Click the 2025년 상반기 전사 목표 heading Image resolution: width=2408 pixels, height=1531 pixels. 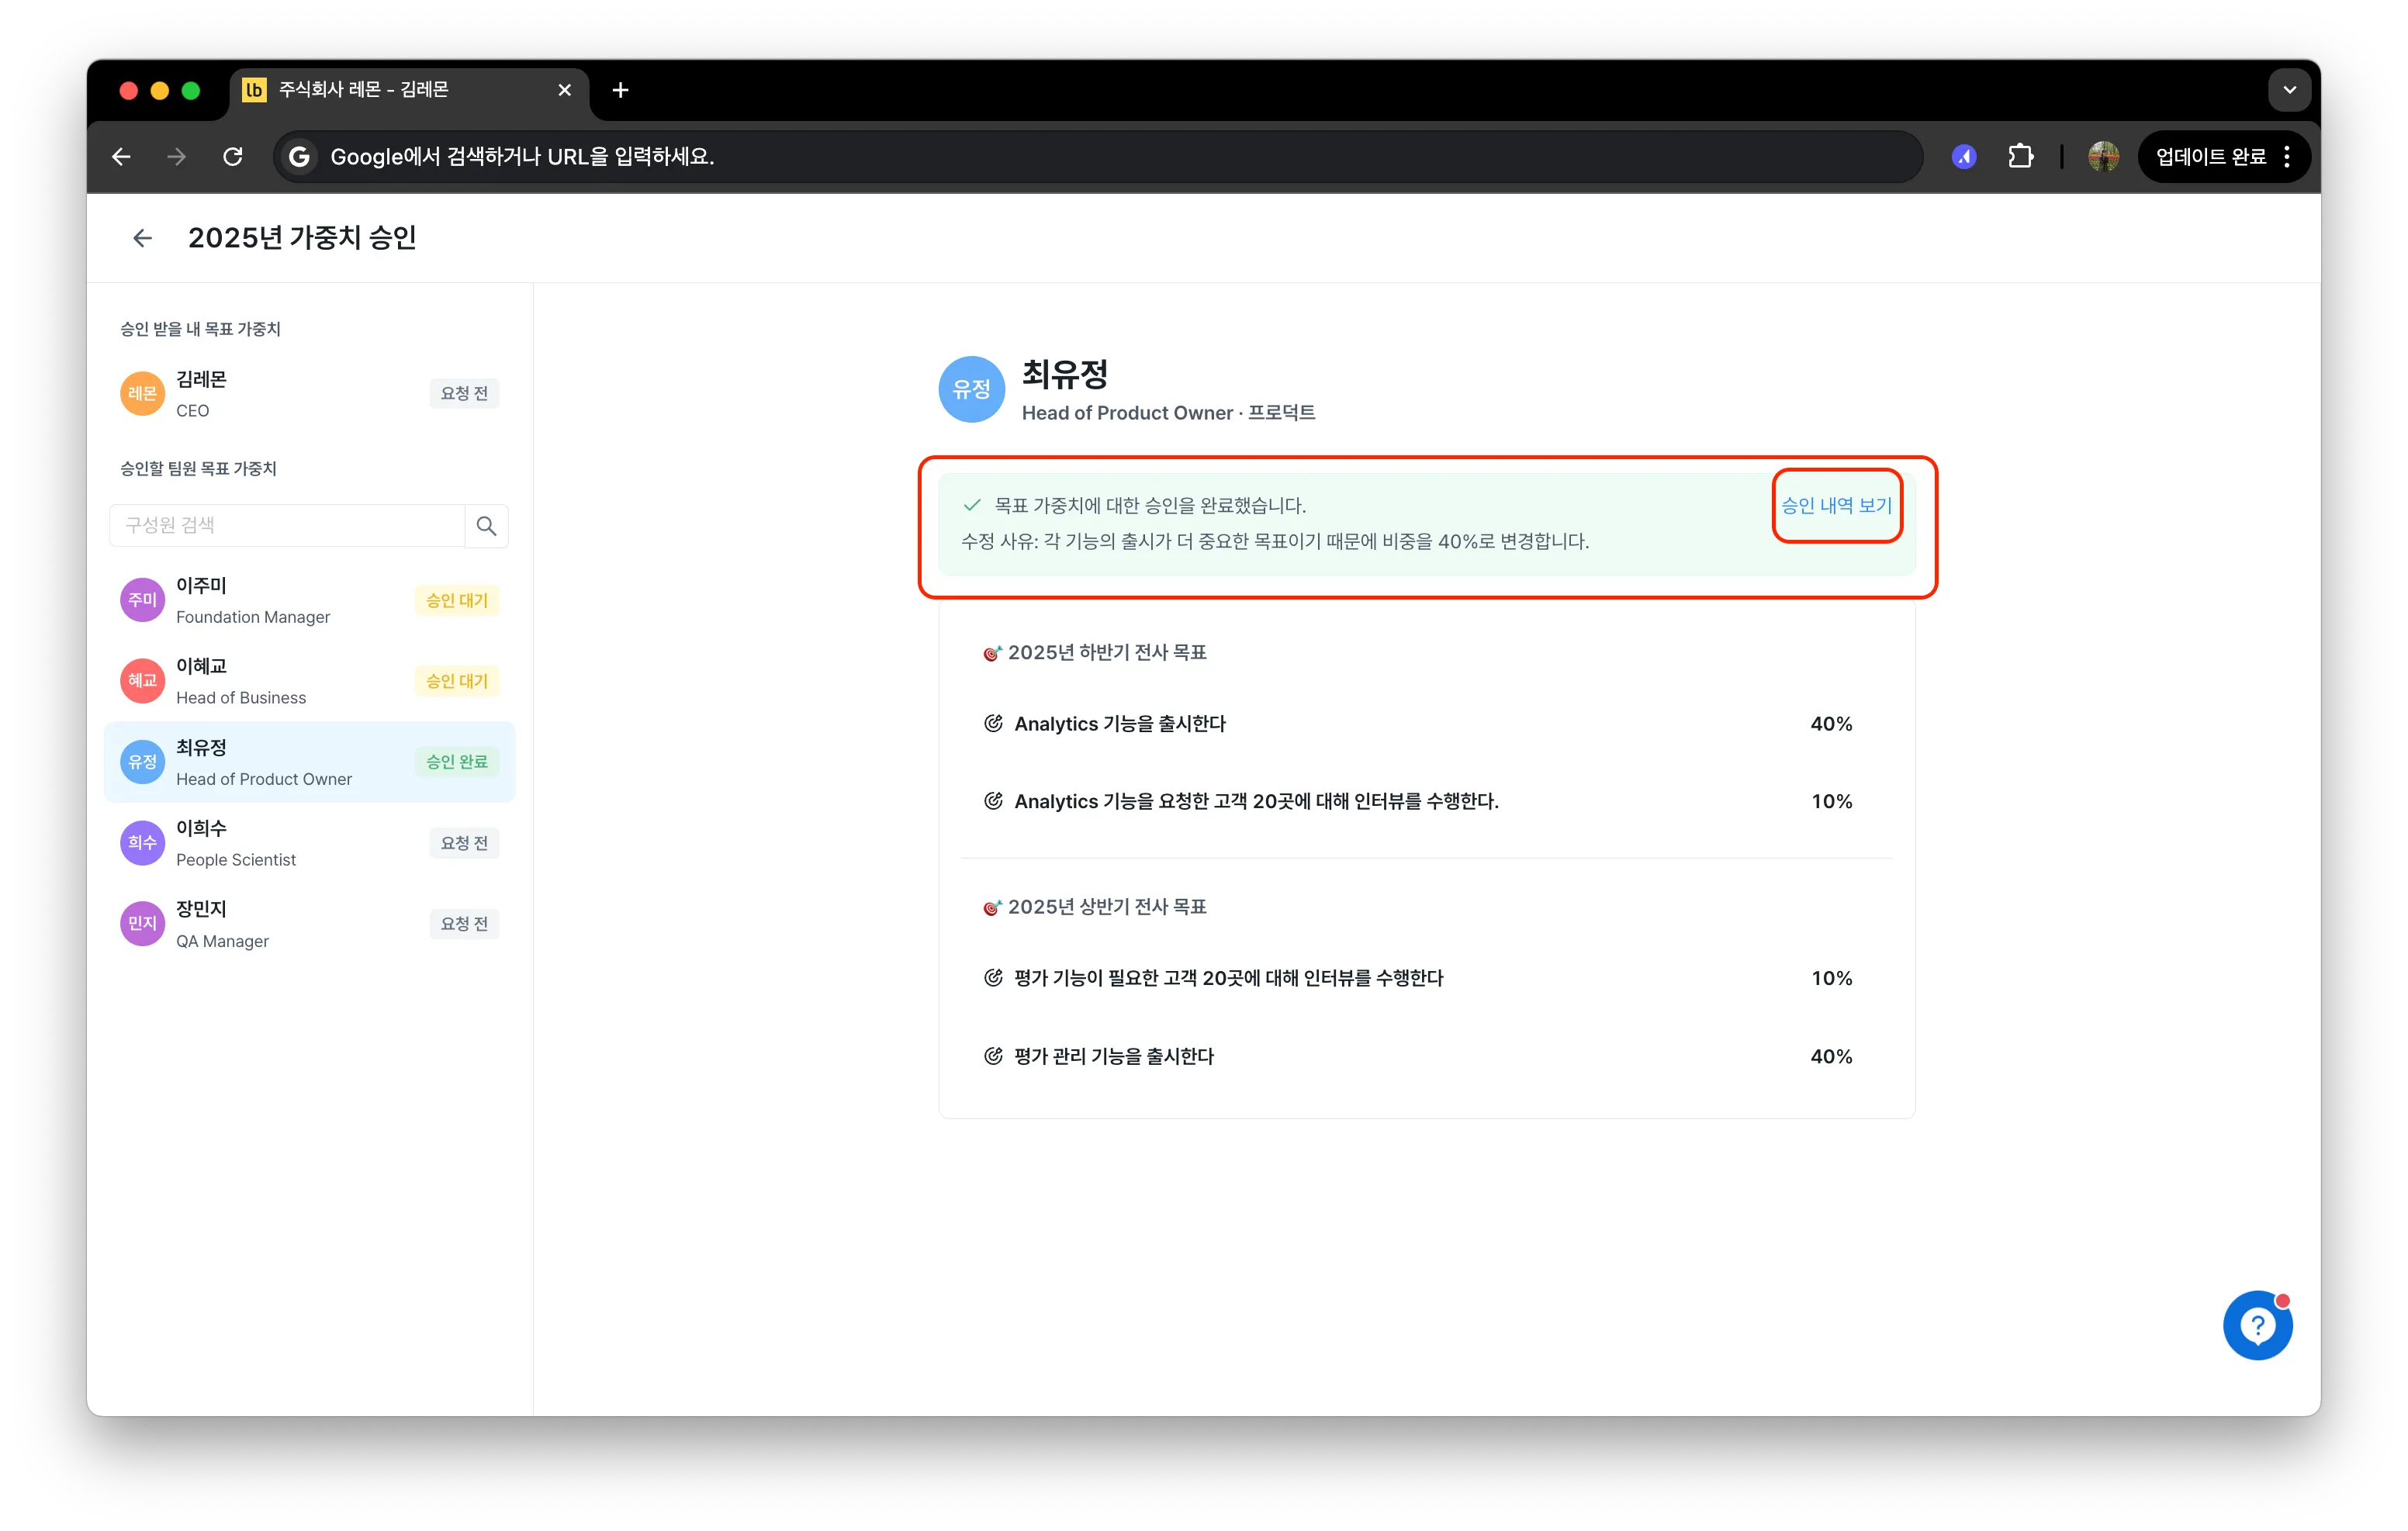point(1107,907)
